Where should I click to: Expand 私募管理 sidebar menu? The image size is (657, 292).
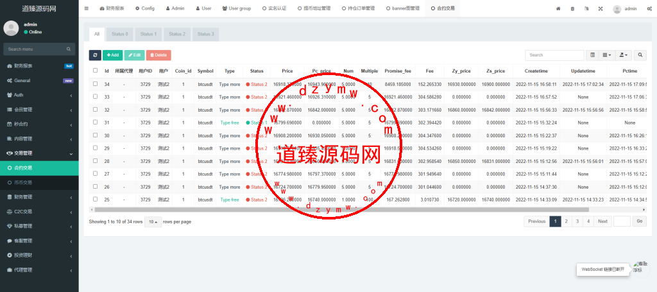coord(39,227)
